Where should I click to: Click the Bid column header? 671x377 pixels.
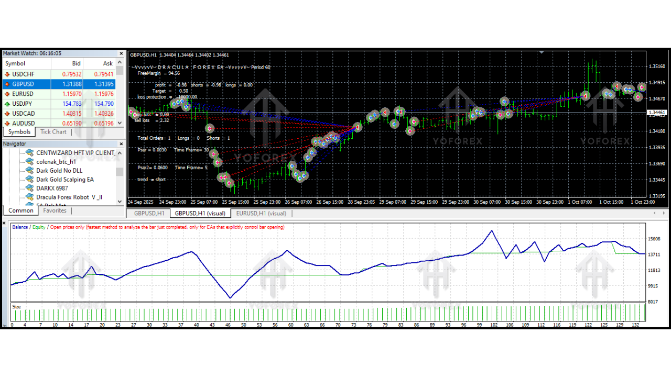[x=76, y=63]
